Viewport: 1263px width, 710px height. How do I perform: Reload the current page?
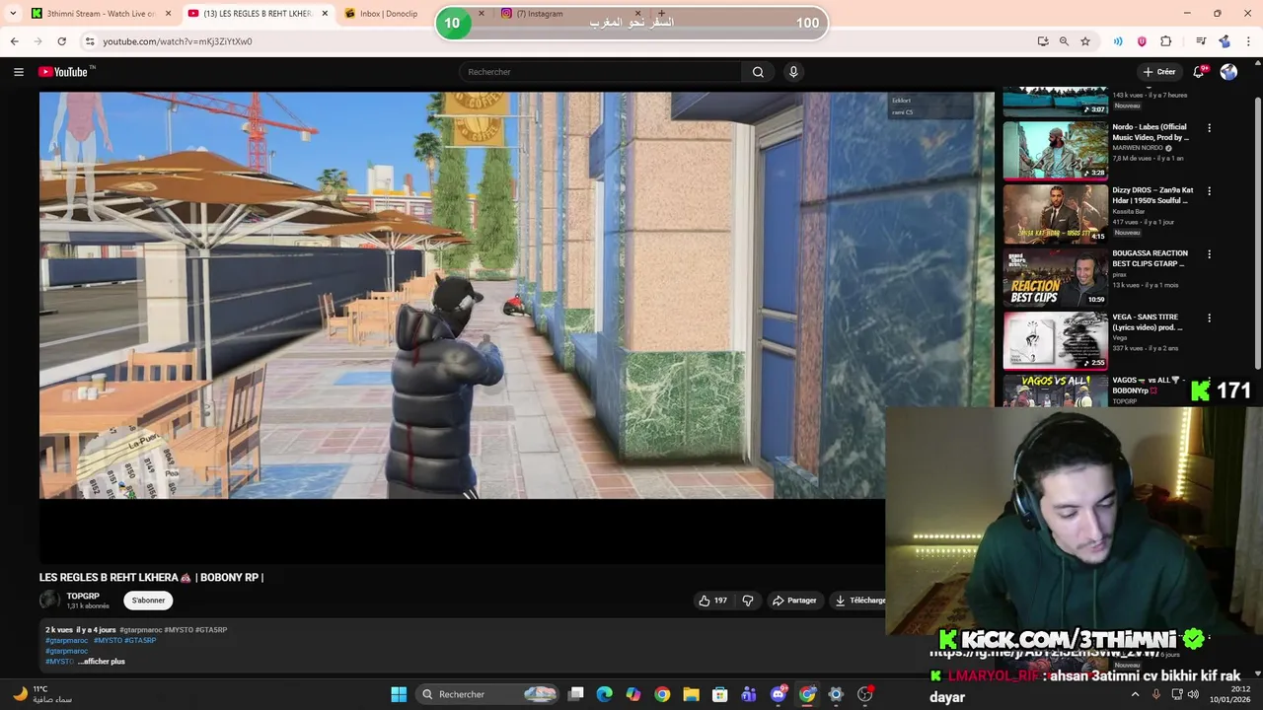click(x=61, y=41)
